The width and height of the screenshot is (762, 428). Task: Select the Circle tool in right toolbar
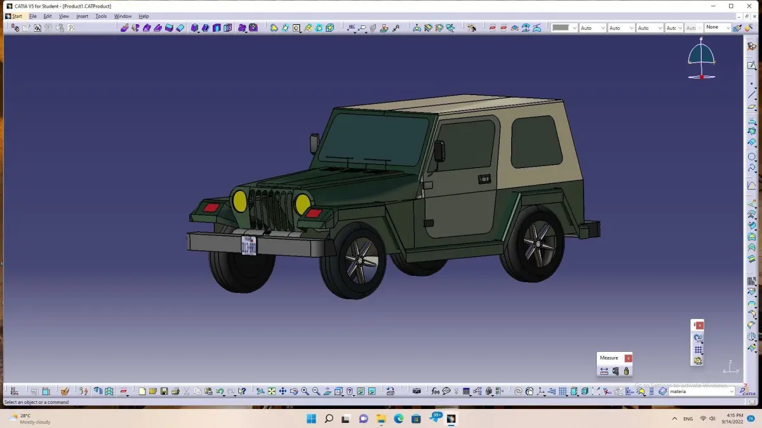tap(752, 157)
